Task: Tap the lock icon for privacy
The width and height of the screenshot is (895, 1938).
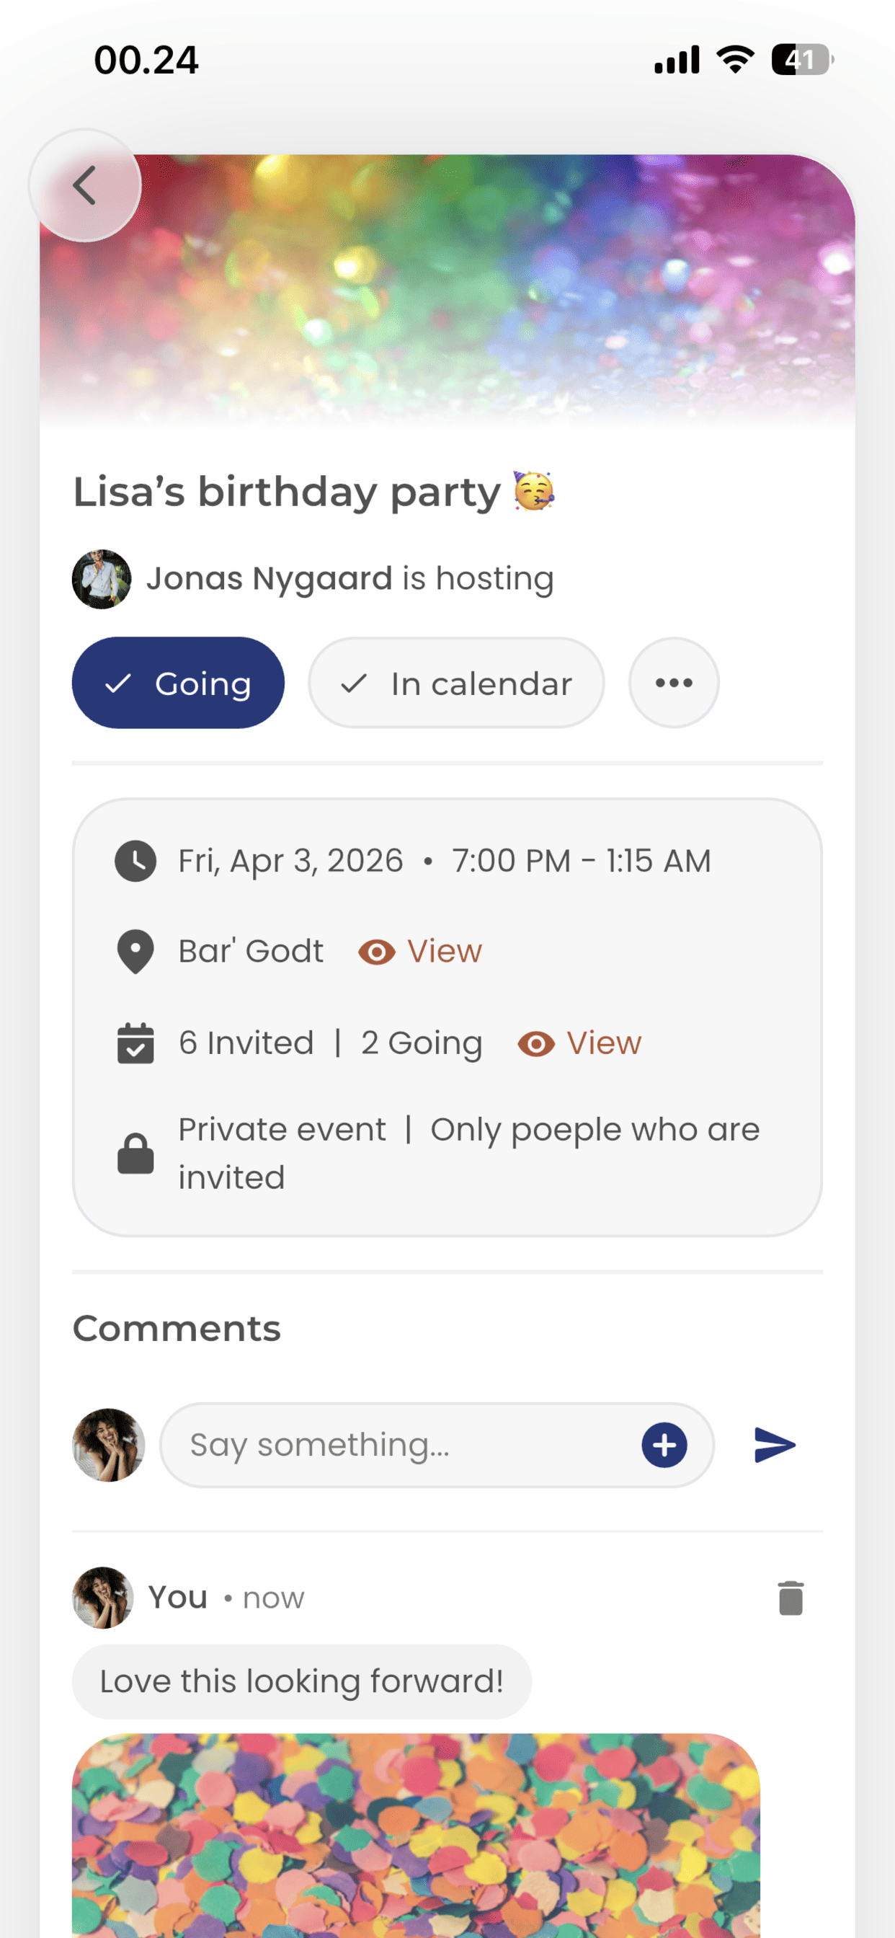Action: (135, 1153)
